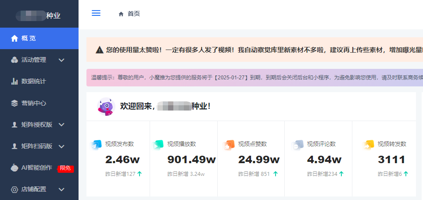Click the 视频转发数 yellow icon

369,145
